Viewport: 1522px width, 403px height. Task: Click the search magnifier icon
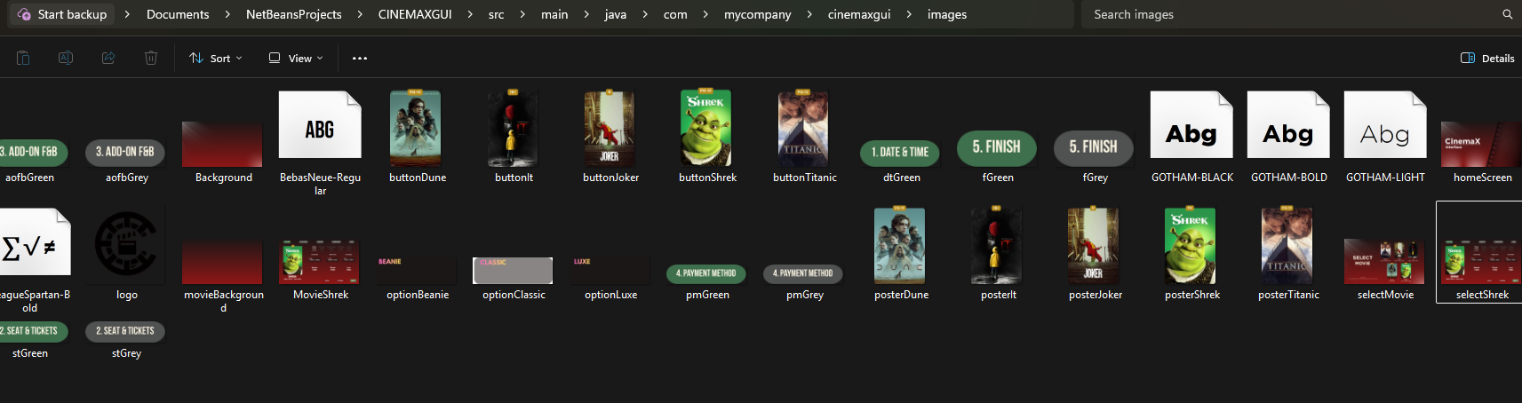tap(1508, 14)
